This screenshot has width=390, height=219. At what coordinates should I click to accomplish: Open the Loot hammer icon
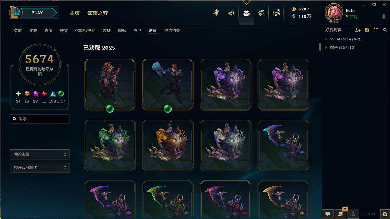(x=261, y=13)
